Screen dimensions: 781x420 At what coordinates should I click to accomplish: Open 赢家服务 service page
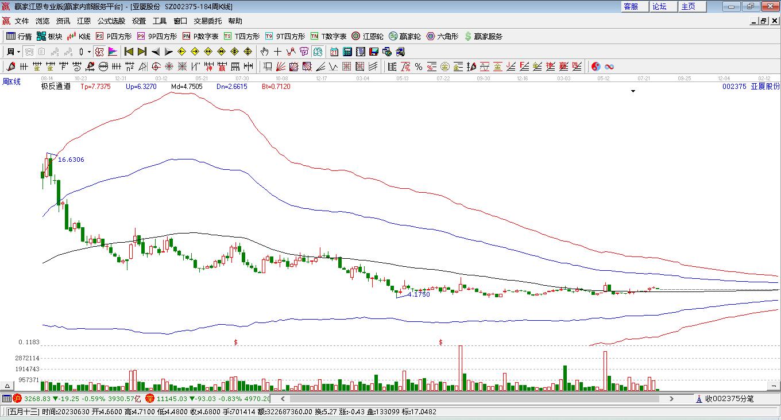483,36
